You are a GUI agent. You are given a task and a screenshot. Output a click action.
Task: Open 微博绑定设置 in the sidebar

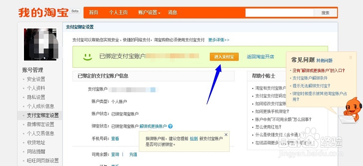41,124
